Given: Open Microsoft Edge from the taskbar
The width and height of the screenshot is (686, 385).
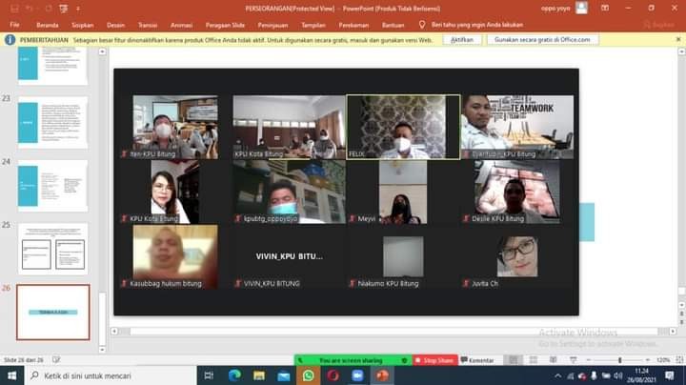Looking at the screenshot, I should 234,375.
